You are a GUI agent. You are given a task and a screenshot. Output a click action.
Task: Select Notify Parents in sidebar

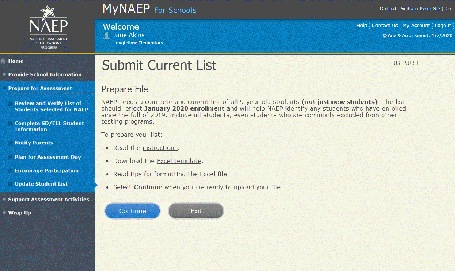pos(34,143)
